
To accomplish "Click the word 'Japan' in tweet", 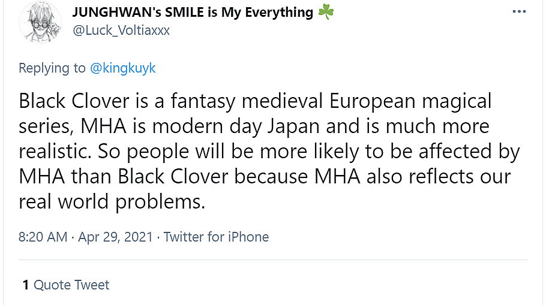I will point(325,126).
